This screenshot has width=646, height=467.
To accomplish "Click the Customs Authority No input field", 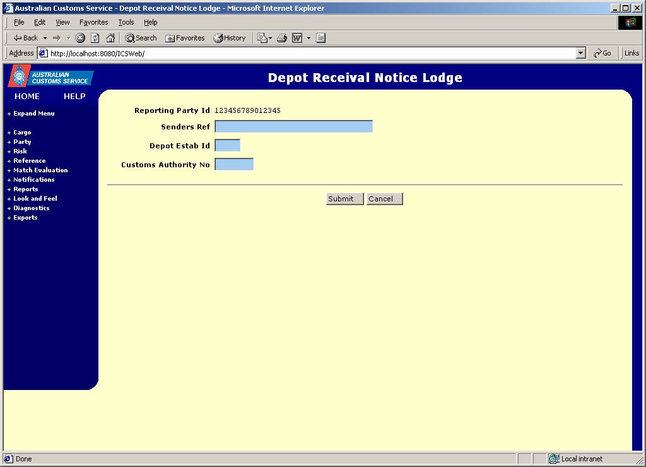I will (x=234, y=165).
